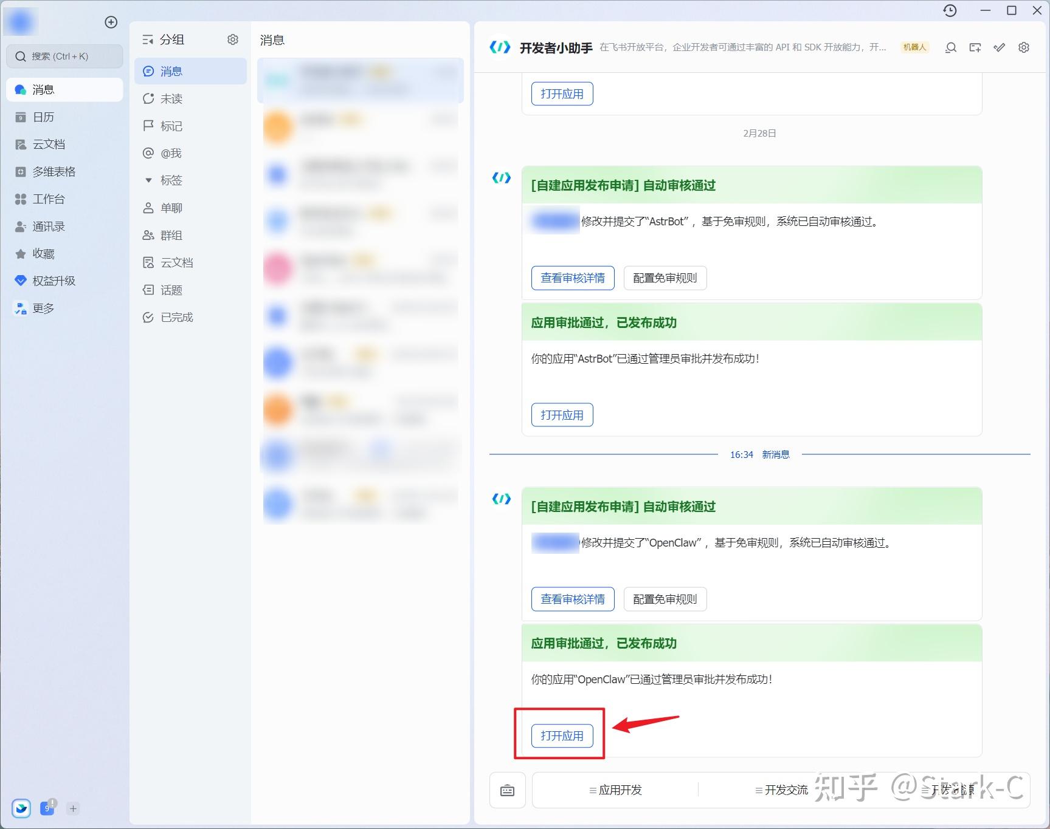Viewport: 1050px width, 829px height.
Task: Click the plus icon beside the profile avatar
Action: click(111, 22)
